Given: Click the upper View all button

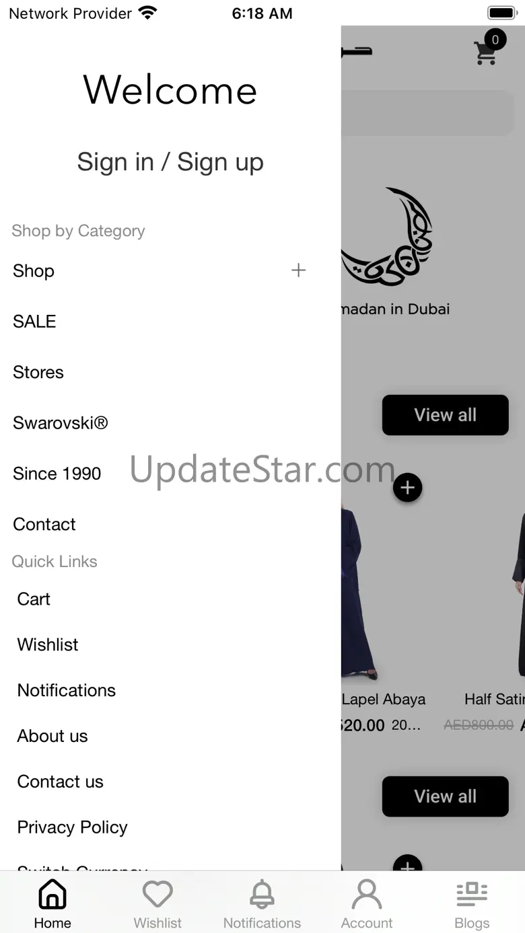Looking at the screenshot, I should [445, 415].
